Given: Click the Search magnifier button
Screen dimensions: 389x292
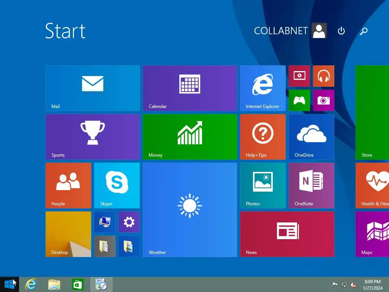Looking at the screenshot, I should click(x=364, y=31).
